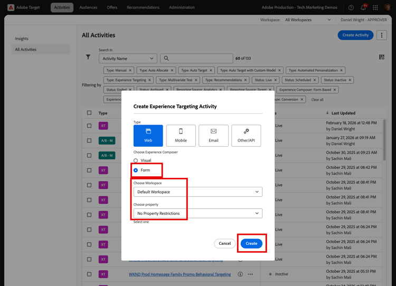
Task: Remove the Type: Experience Targeting chip
Action: (149, 80)
